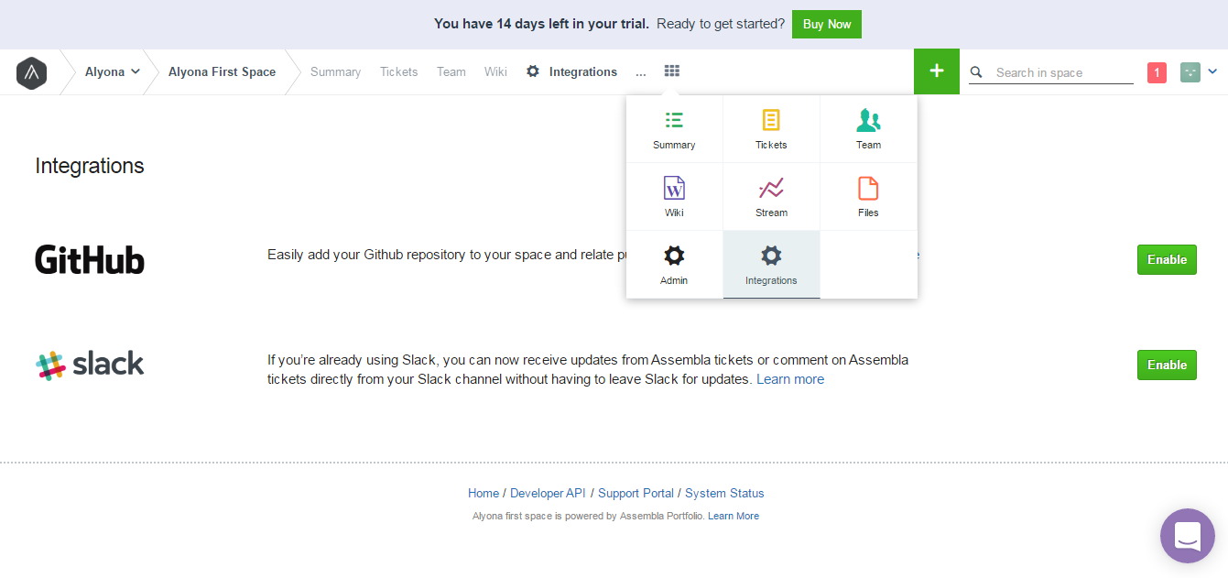Click the user avatar icon
Screen dimensions: 1228x578
pos(1190,72)
